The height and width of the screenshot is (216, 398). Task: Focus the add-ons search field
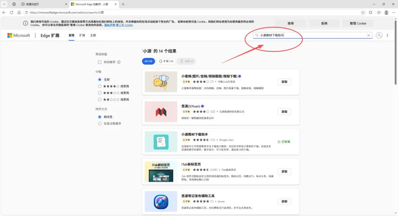pyautogui.click(x=313, y=35)
